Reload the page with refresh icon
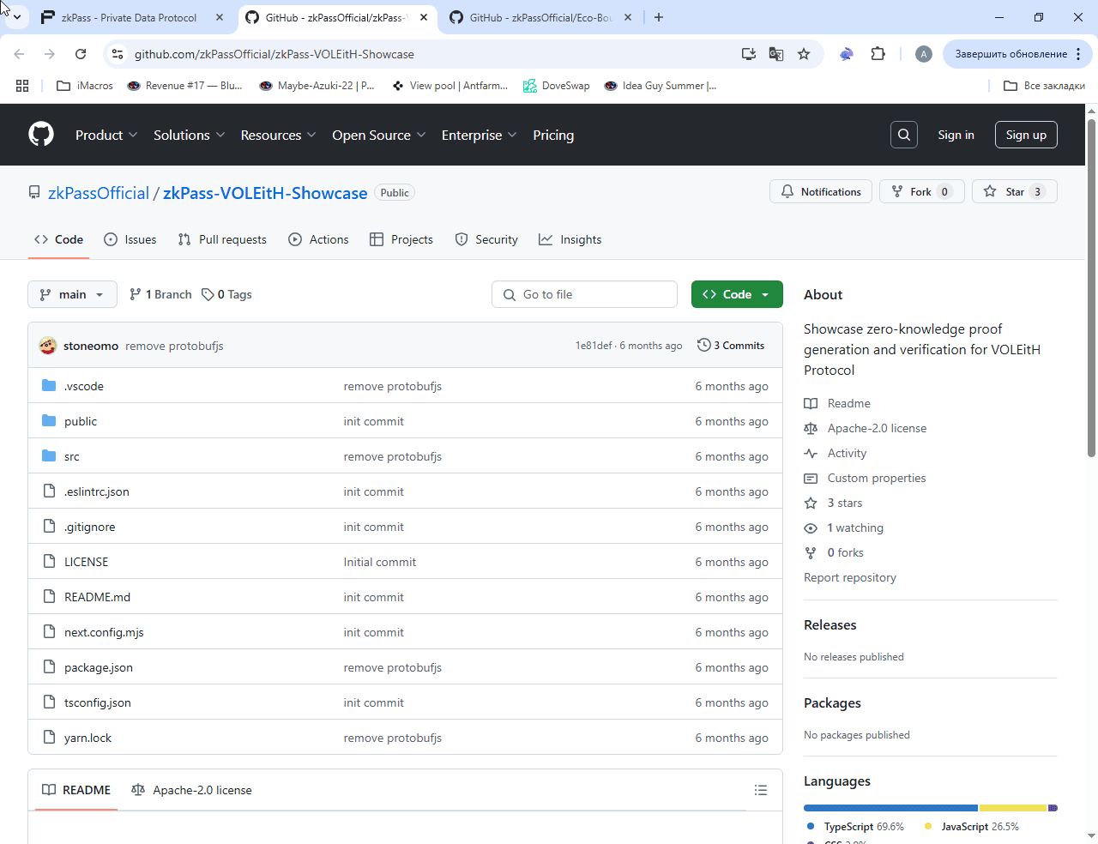Image resolution: width=1098 pixels, height=844 pixels. click(x=81, y=54)
